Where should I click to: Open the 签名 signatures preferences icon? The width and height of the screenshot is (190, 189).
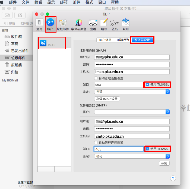[x=115, y=24]
